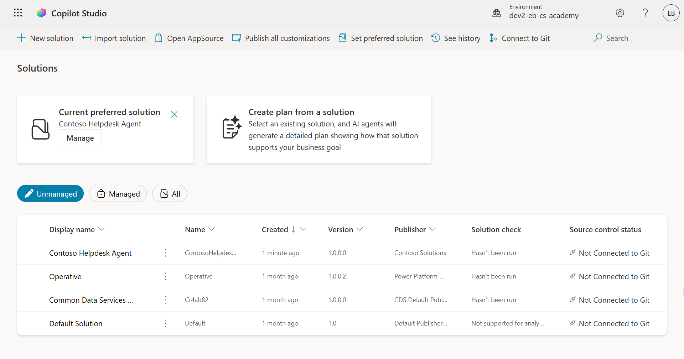The height and width of the screenshot is (359, 684).
Task: Select Connect to Git command
Action: [x=520, y=38]
